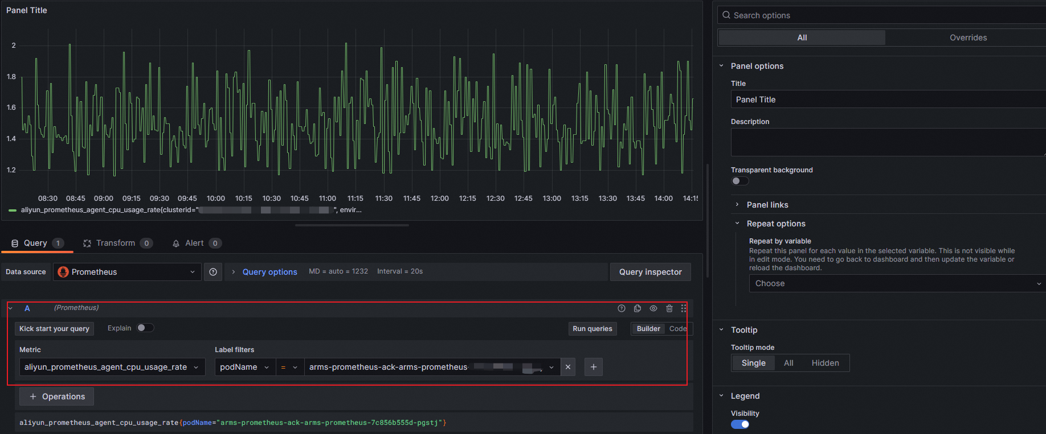
Task: Click the Panel Title header on graph
Action: pyautogui.click(x=27, y=10)
